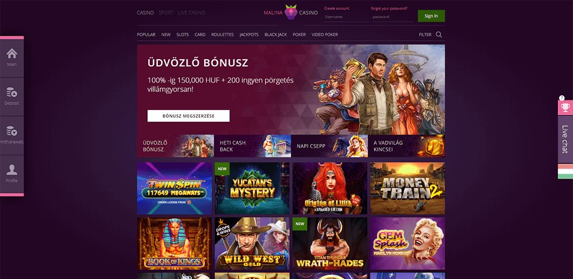Click the Username input field
This screenshot has height=279, width=573.
[x=346, y=17]
